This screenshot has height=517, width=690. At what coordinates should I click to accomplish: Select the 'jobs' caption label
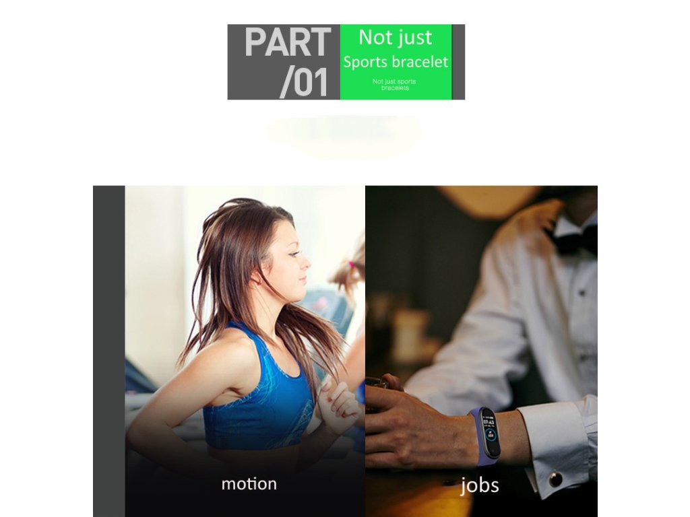tap(480, 485)
